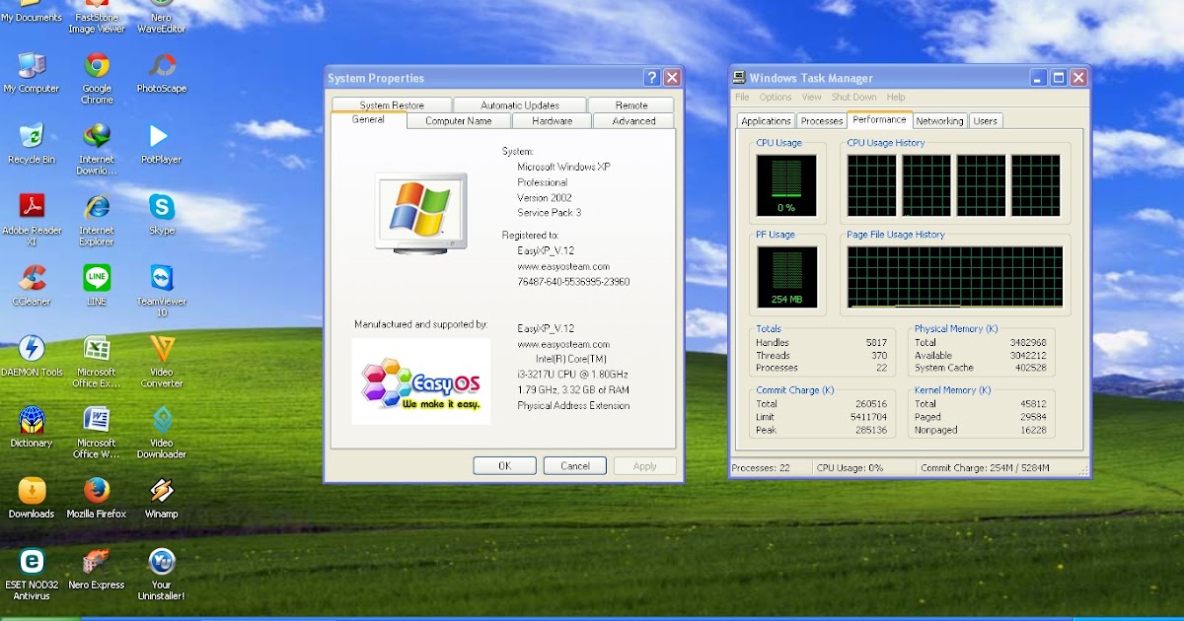Open Task Manager Options menu
This screenshot has width=1184, height=621.
(x=776, y=98)
